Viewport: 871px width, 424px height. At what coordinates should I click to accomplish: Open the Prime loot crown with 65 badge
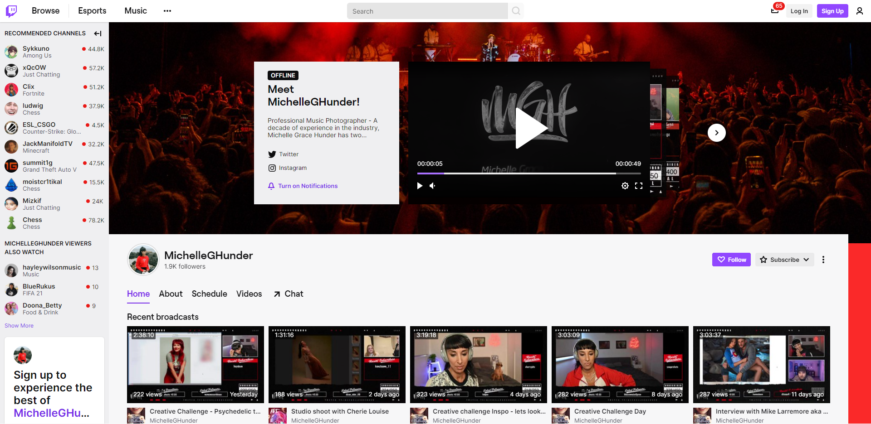(x=775, y=10)
